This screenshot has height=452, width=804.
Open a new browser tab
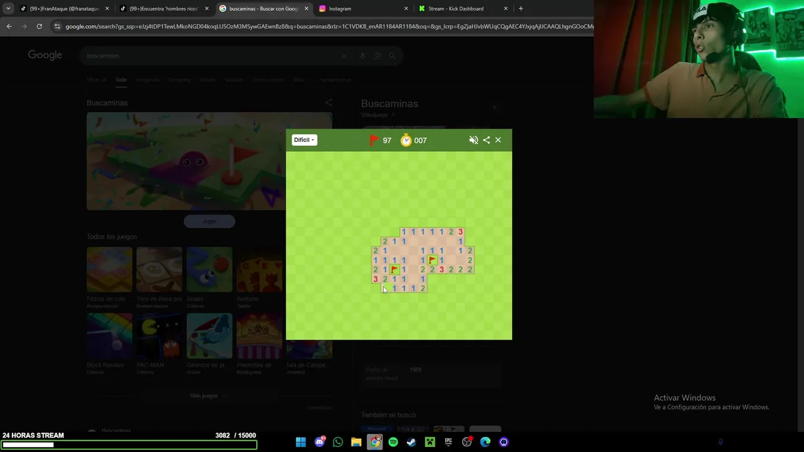[521, 9]
